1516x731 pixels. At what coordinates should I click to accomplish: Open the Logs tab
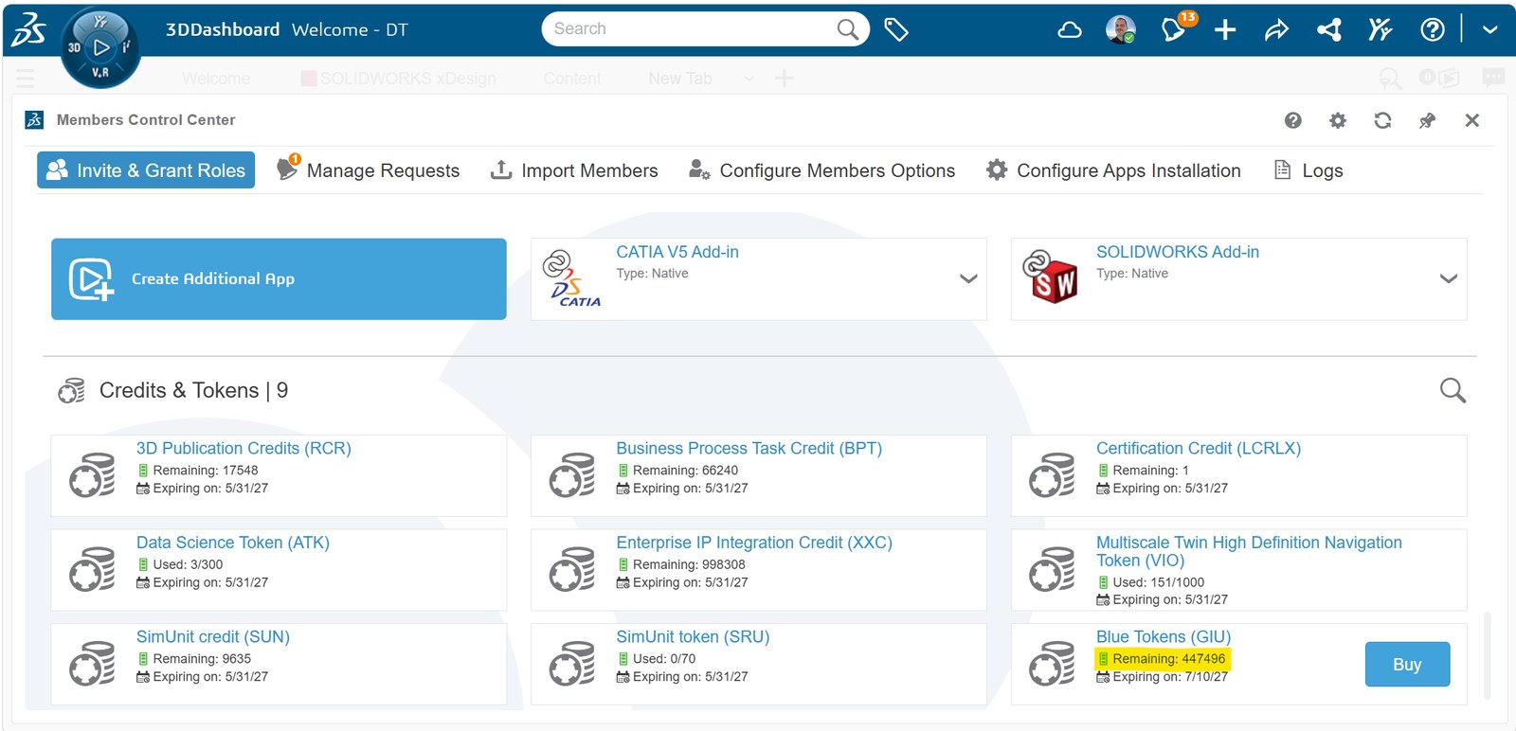coord(1308,170)
